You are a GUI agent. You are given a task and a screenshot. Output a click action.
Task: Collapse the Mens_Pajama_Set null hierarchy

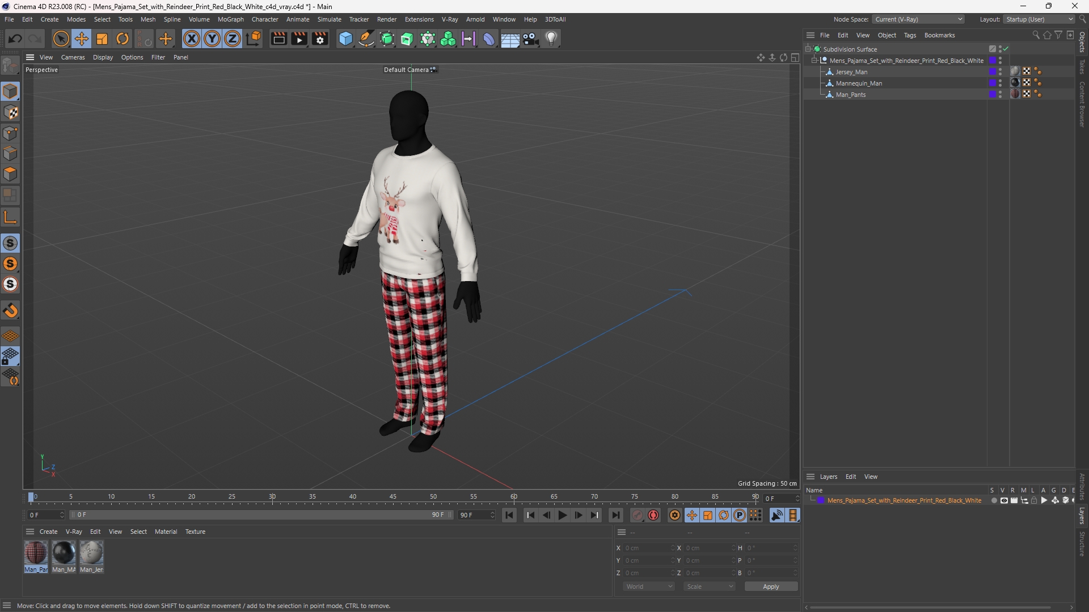pyautogui.click(x=814, y=61)
